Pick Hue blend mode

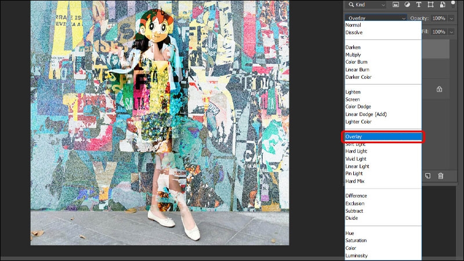coord(350,233)
